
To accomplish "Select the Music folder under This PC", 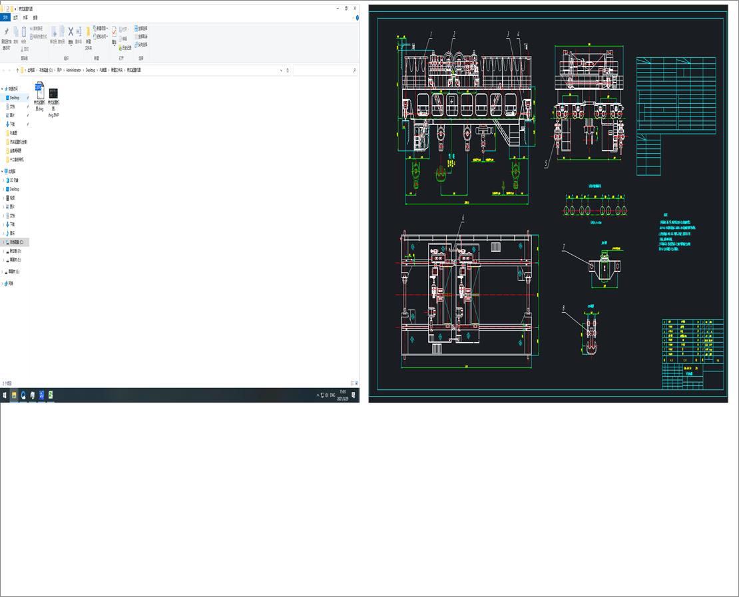I will 12,233.
